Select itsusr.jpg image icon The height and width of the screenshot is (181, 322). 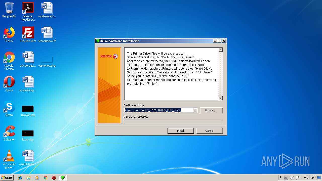tap(28, 135)
